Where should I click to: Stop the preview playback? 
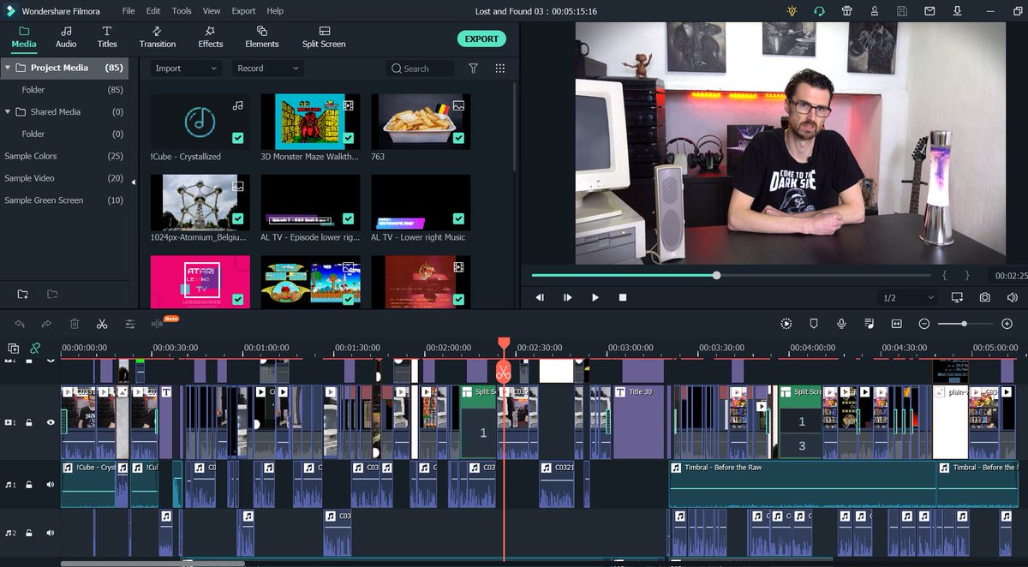pyautogui.click(x=623, y=297)
